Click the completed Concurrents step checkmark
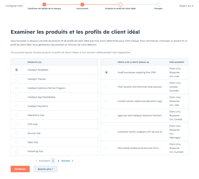The height and width of the screenshot is (179, 199). point(82,5)
